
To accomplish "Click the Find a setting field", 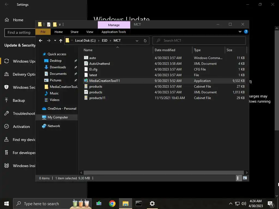I will [x=20, y=33].
